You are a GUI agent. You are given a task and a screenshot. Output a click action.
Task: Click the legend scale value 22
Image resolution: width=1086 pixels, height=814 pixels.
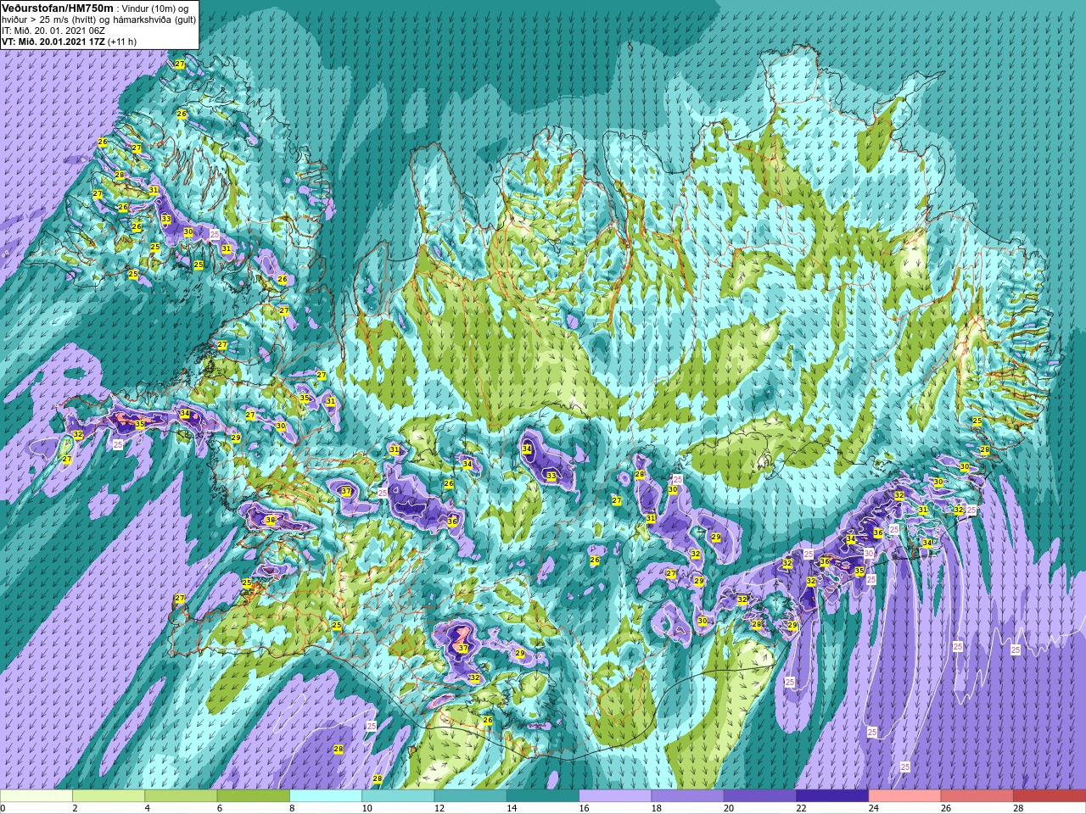coord(801,808)
